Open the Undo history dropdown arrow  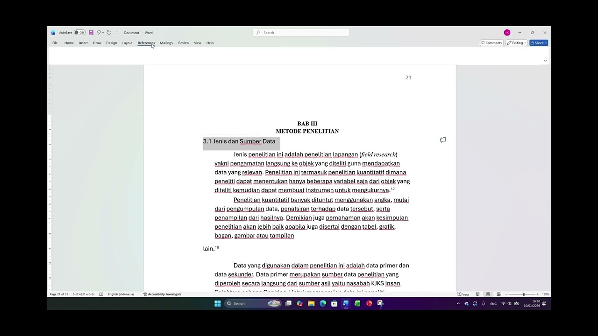[x=103, y=33]
